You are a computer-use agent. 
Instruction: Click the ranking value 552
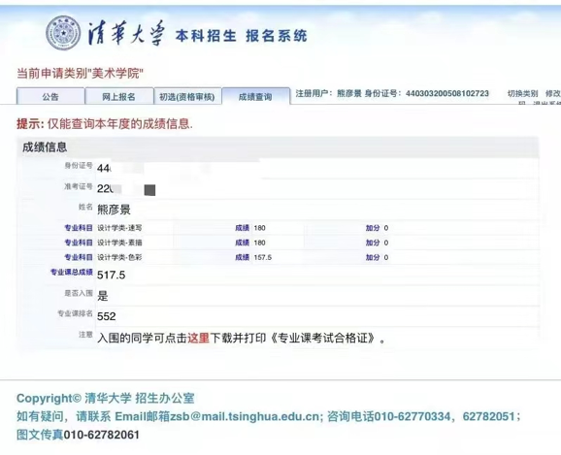[106, 316]
